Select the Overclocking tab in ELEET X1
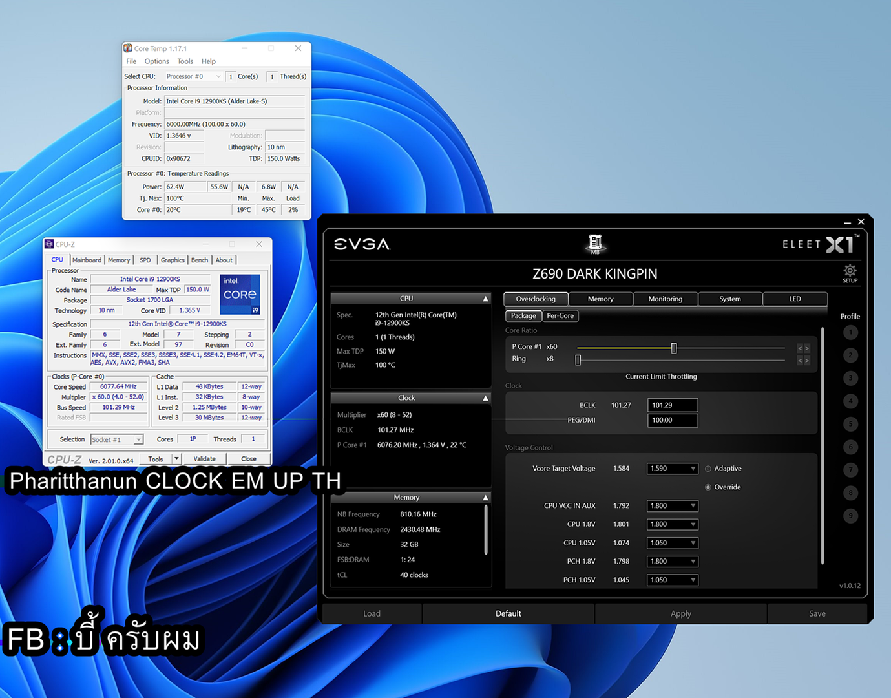Image resolution: width=891 pixels, height=698 pixels. click(536, 299)
